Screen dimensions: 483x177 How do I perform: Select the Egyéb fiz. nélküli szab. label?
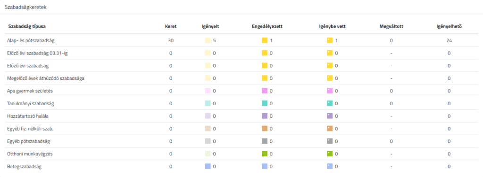pyautogui.click(x=30, y=129)
